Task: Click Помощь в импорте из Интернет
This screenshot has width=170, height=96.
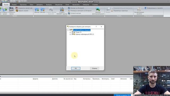Action: (80, 11)
